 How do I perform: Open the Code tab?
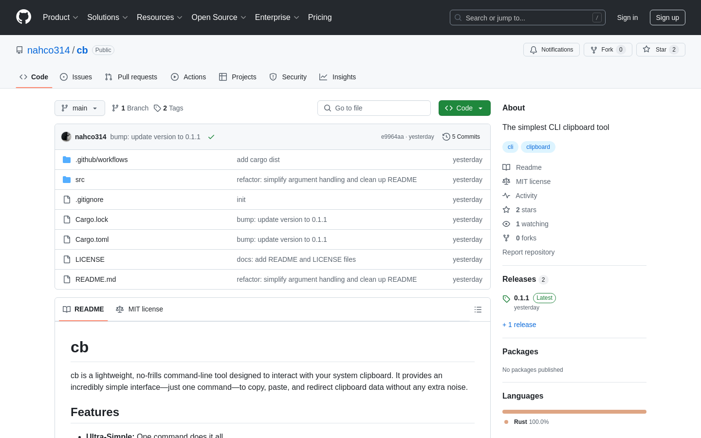[x=34, y=77]
